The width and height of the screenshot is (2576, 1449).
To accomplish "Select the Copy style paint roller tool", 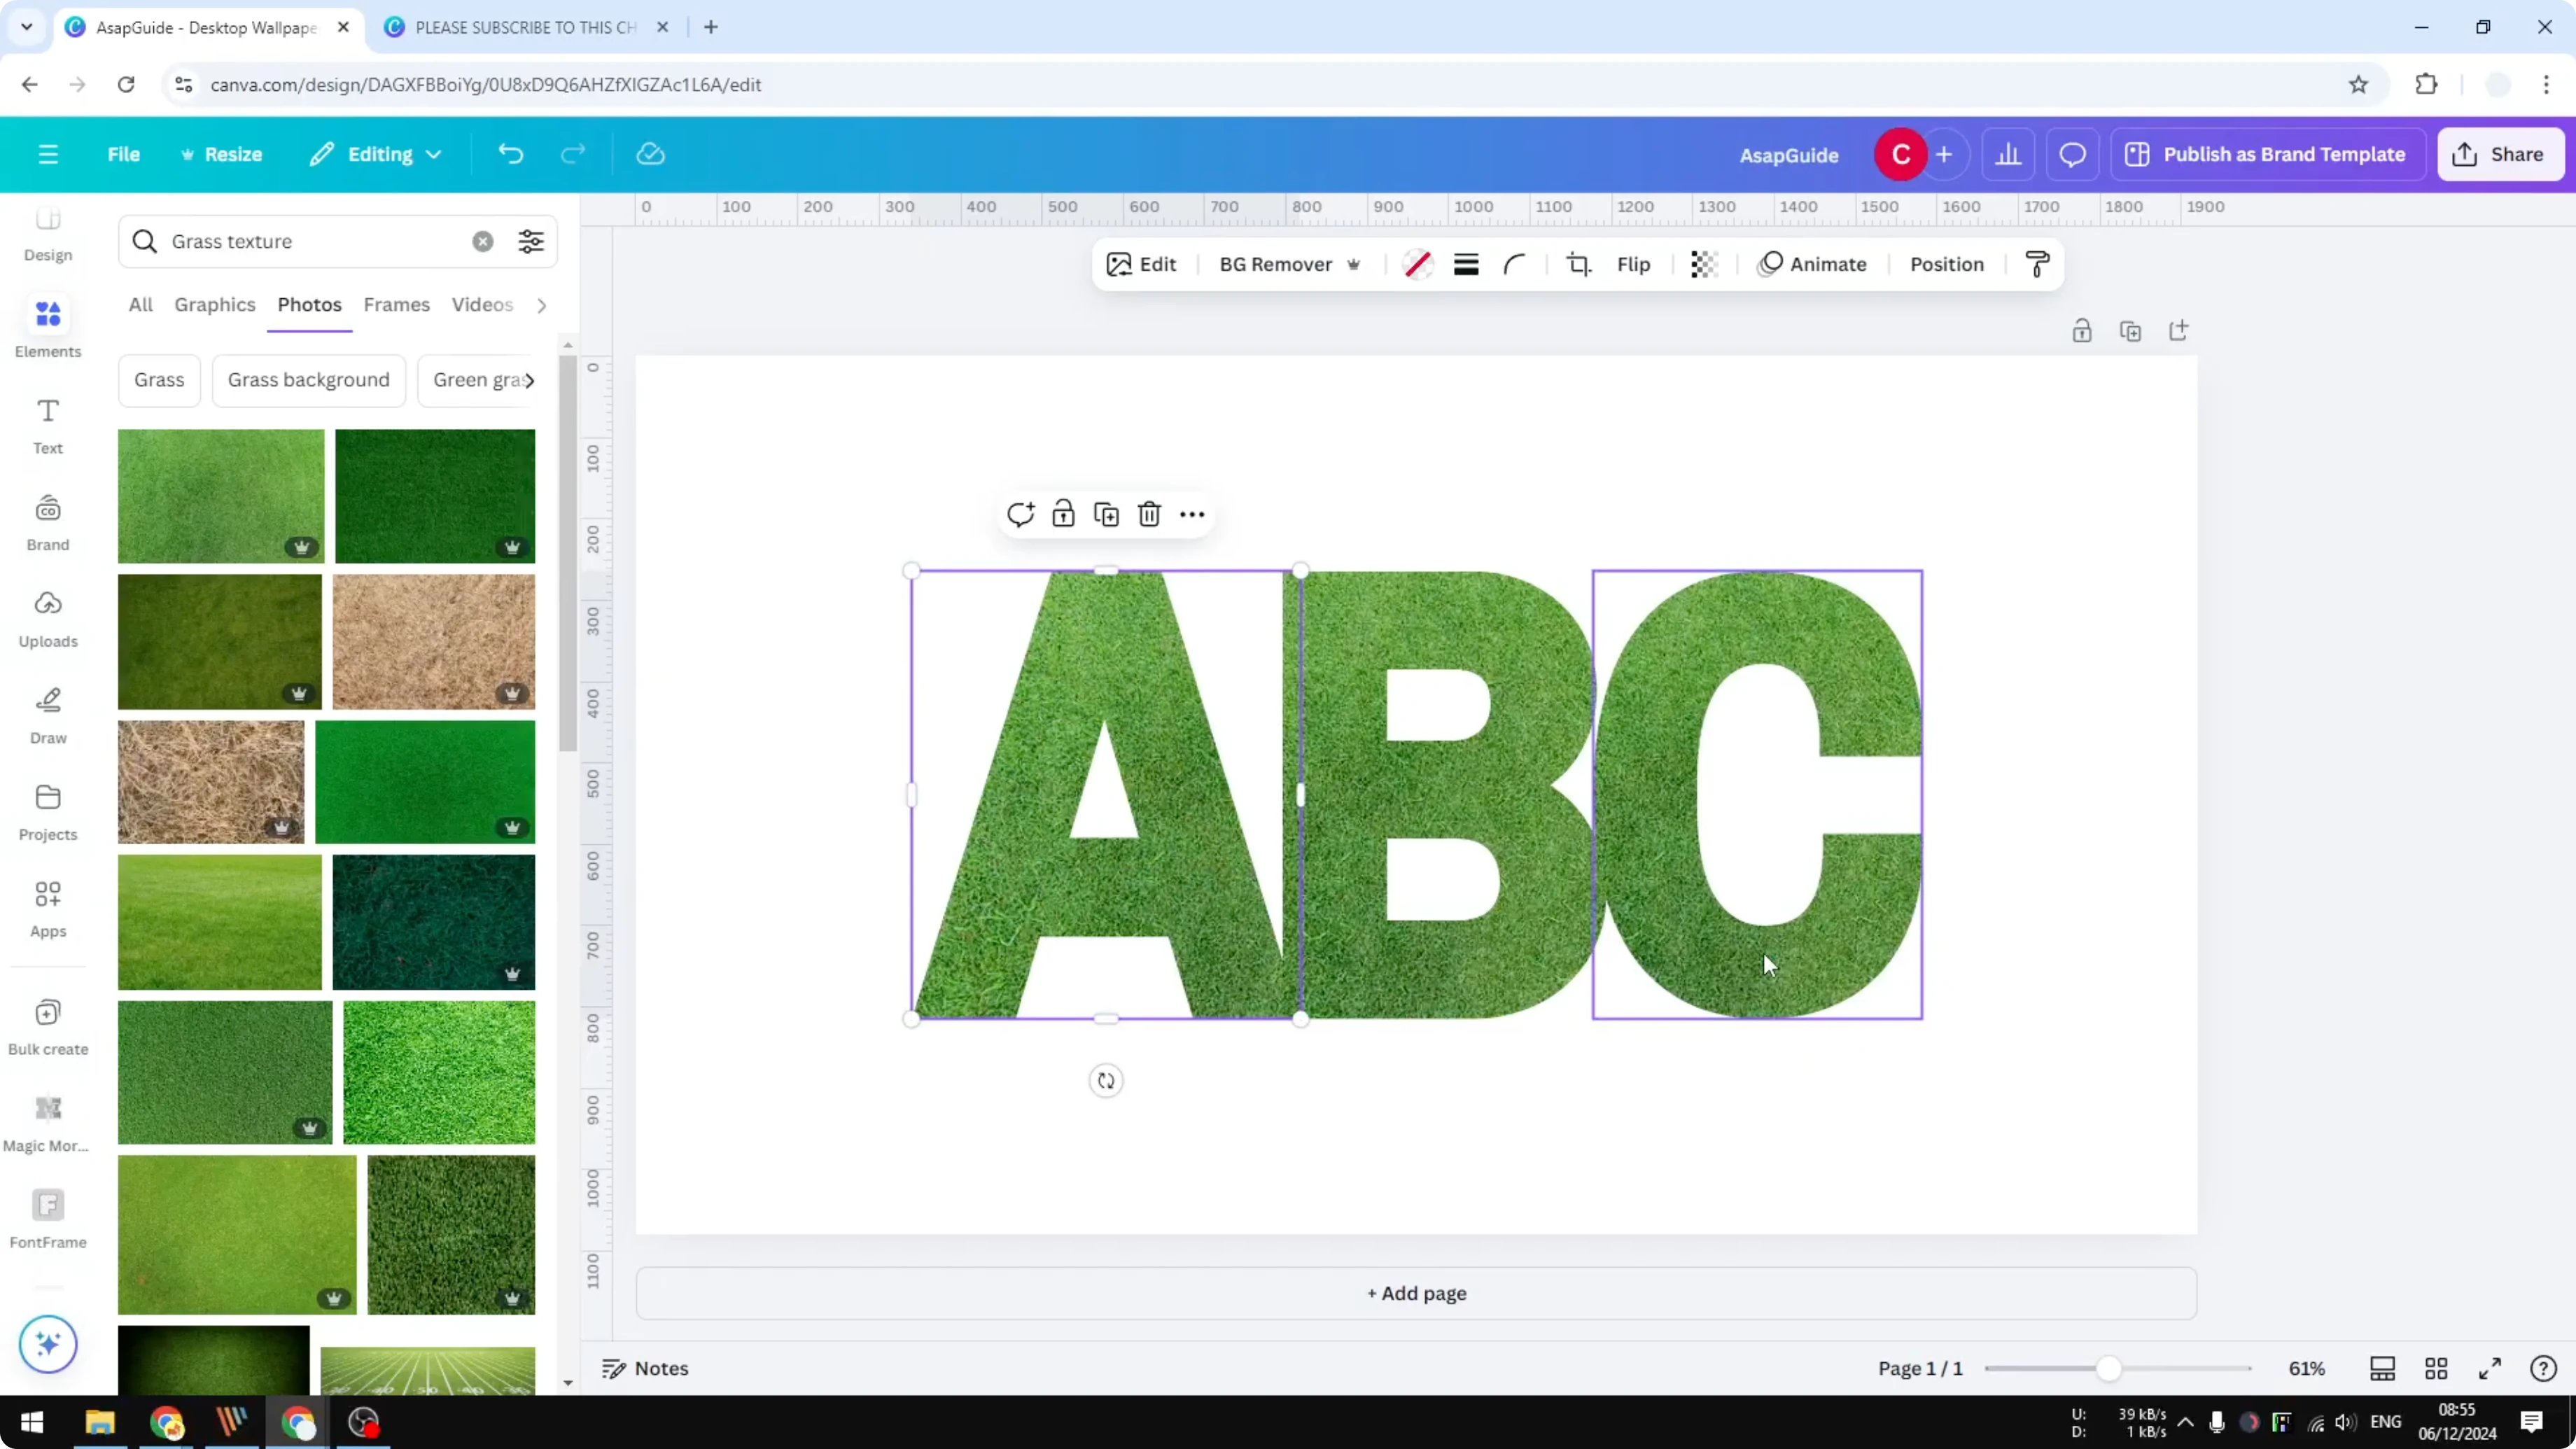I will (x=2037, y=264).
